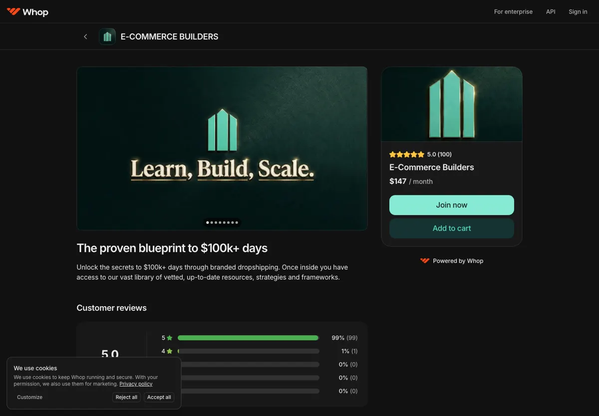This screenshot has height=416, width=599.
Task: Click the E-Commerce Builders product name in card
Action: click(432, 167)
